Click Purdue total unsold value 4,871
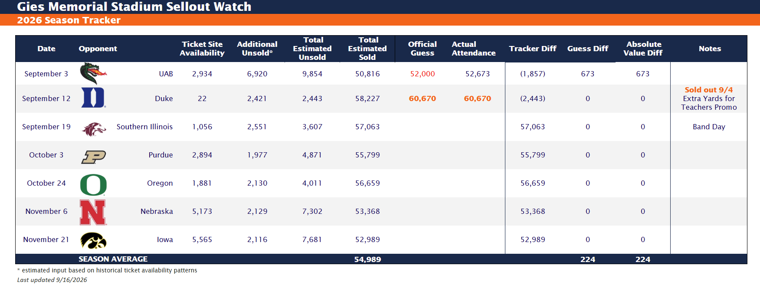This screenshot has width=760, height=285. click(x=312, y=155)
